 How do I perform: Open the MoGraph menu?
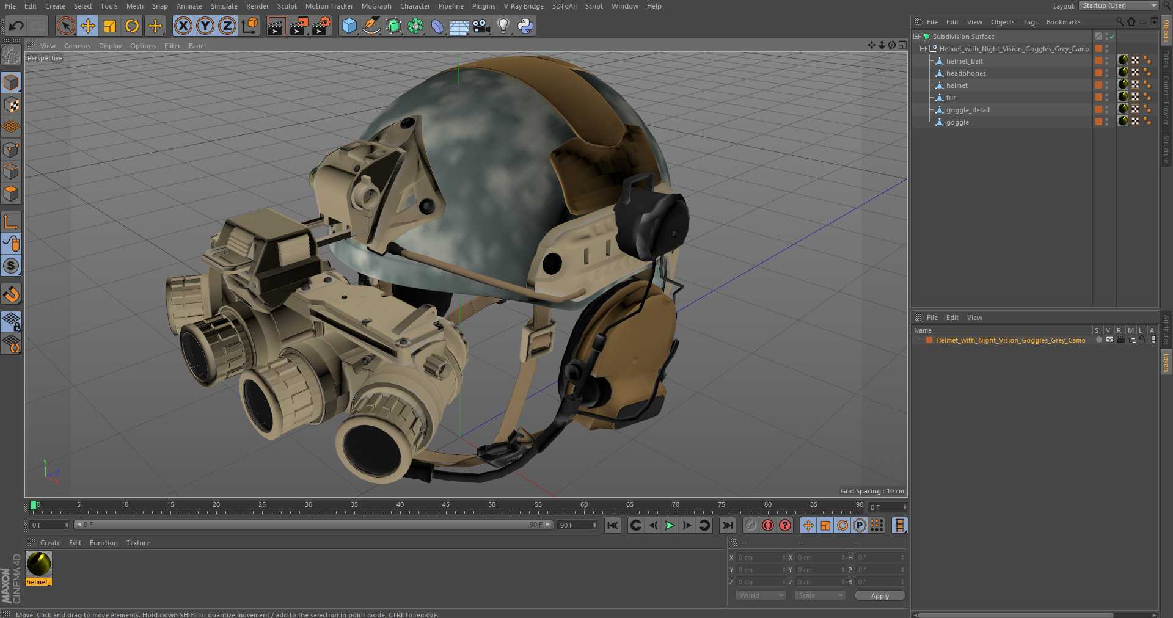[x=376, y=6]
